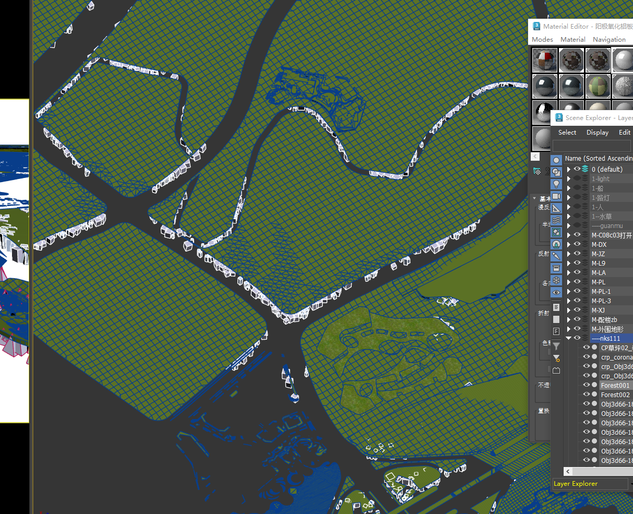The height and width of the screenshot is (514, 633).
Task: Toggle the Display Geometry circle filter icon
Action: point(556,160)
